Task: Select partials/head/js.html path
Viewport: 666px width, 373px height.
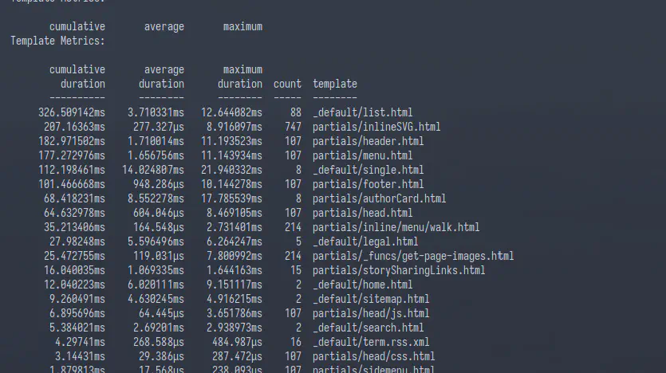Action: [371, 313]
